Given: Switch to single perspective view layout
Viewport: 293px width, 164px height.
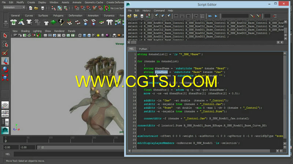Looking at the screenshot, I should [5, 105].
